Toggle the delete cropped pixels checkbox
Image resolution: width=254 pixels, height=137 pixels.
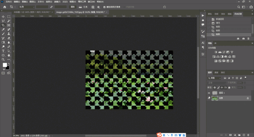click(104, 7)
